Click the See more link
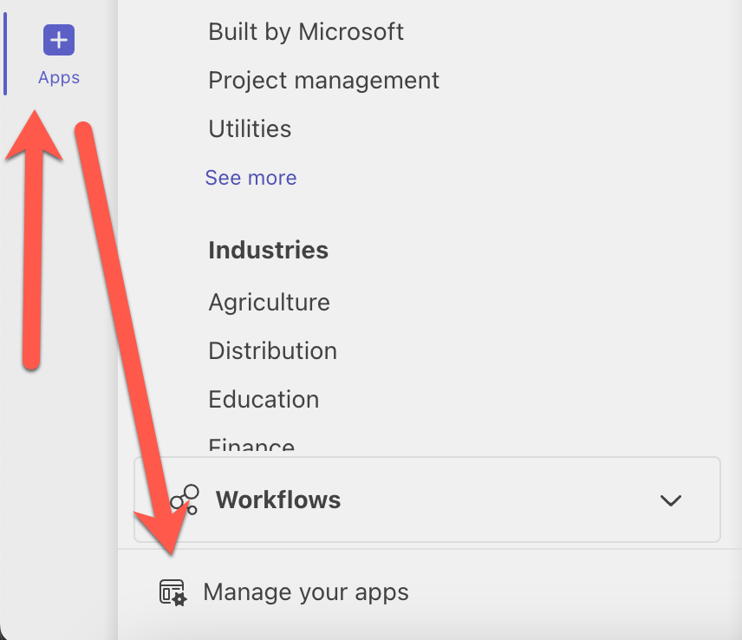The image size is (742, 640). pos(251,178)
